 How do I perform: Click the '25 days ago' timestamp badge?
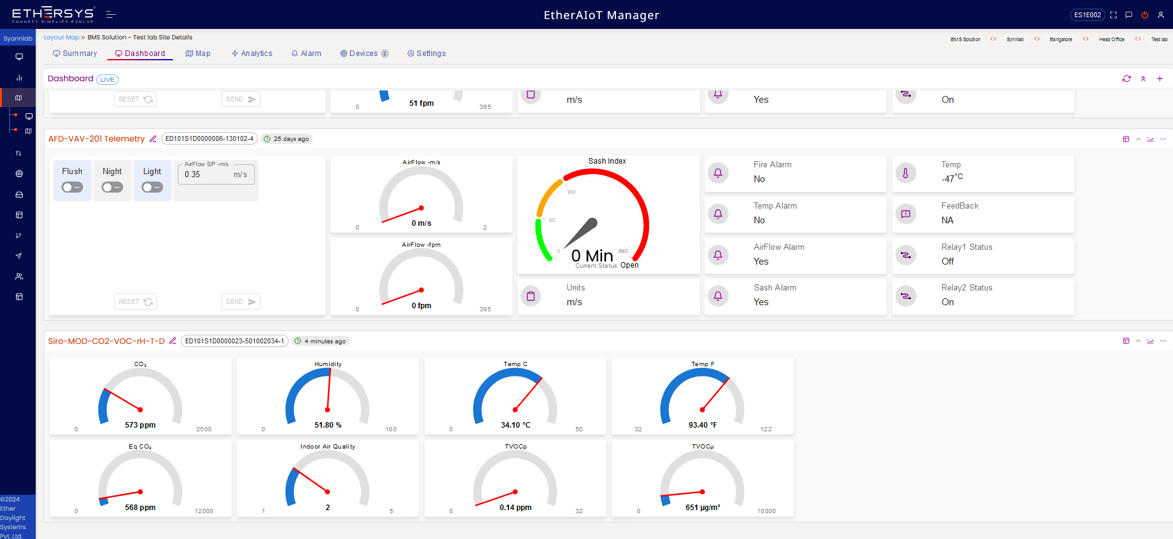coord(287,139)
